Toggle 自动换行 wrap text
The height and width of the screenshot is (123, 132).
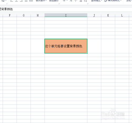click(x=54, y=1)
